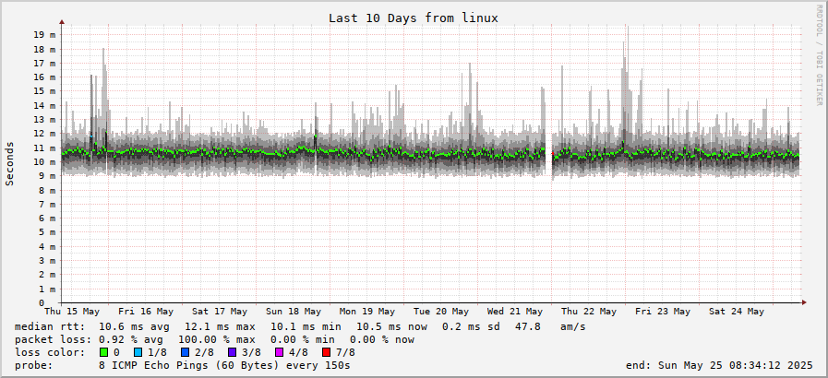
Task: Click the '47.8' am/s value
Action: (x=527, y=327)
